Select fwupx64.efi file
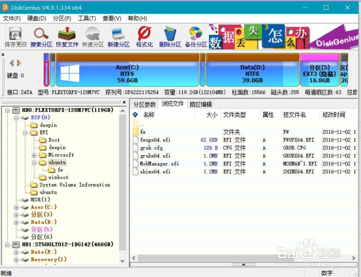Screen dimensions: 361x277 244,140
